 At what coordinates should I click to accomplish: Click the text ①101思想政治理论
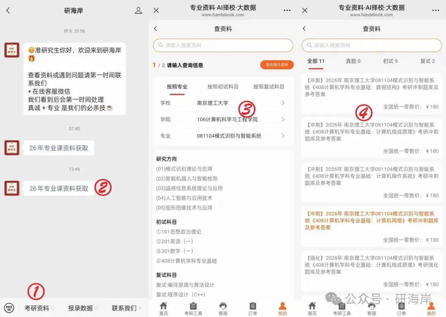pos(179,232)
